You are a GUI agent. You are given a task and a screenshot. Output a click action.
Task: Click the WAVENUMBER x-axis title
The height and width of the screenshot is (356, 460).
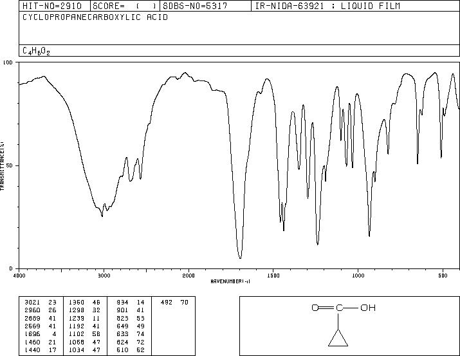[230, 281]
